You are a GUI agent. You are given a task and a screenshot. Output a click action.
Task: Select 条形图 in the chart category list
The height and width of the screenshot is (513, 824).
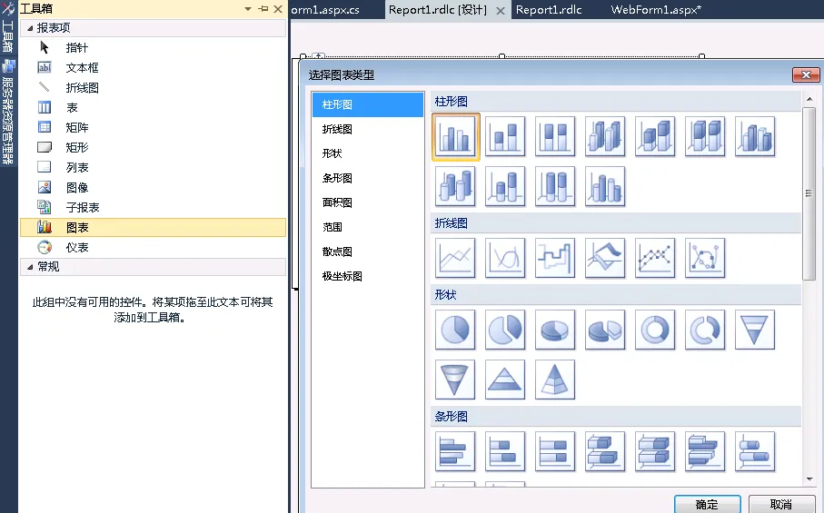coord(368,178)
